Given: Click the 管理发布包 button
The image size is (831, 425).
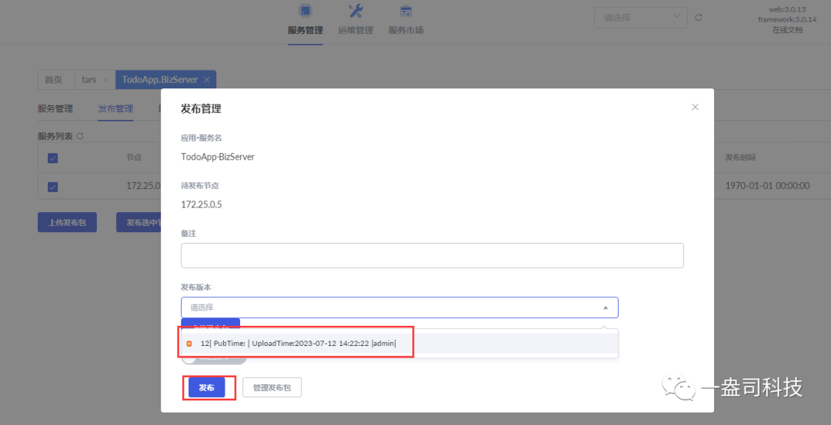Looking at the screenshot, I should (272, 387).
